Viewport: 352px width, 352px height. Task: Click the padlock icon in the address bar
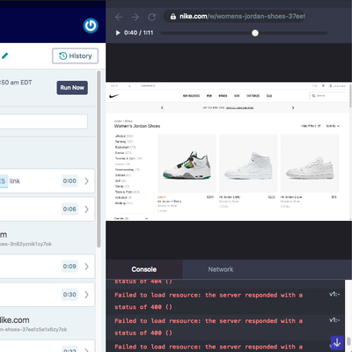tap(173, 17)
